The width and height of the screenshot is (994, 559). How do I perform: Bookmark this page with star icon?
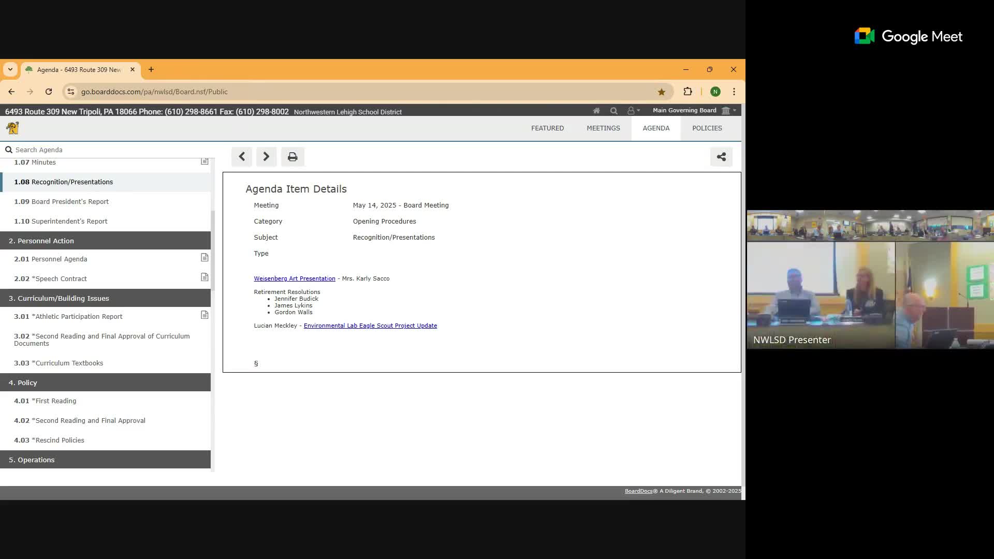[x=661, y=92]
